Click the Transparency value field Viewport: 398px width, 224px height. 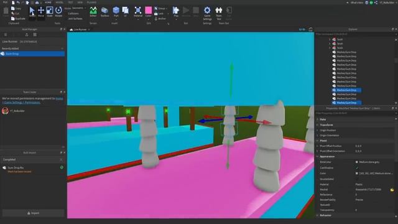(374, 210)
